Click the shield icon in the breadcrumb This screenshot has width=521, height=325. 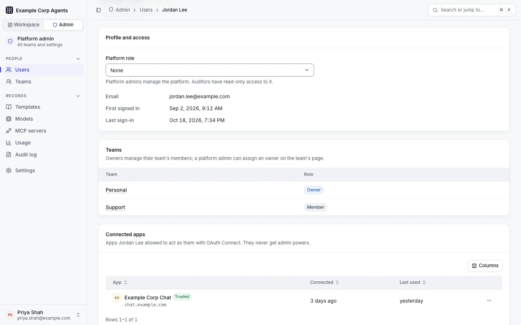[x=111, y=10]
